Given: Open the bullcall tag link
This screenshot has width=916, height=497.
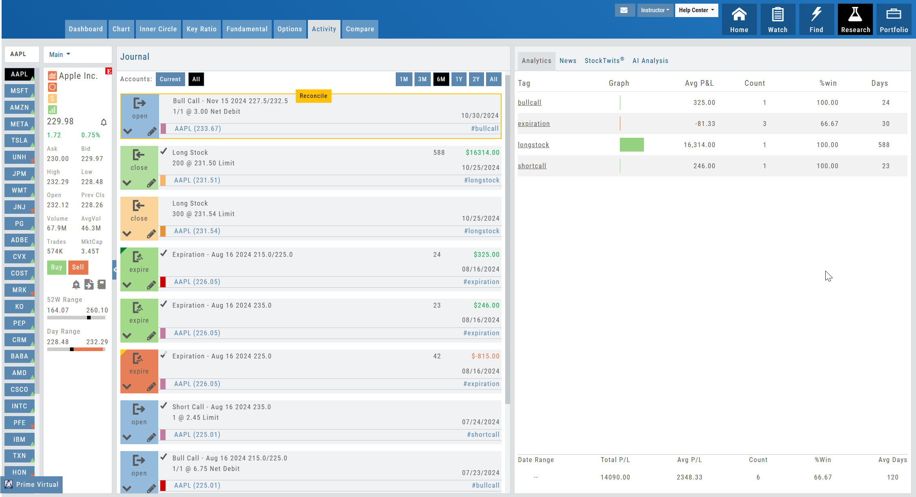Looking at the screenshot, I should tap(530, 103).
